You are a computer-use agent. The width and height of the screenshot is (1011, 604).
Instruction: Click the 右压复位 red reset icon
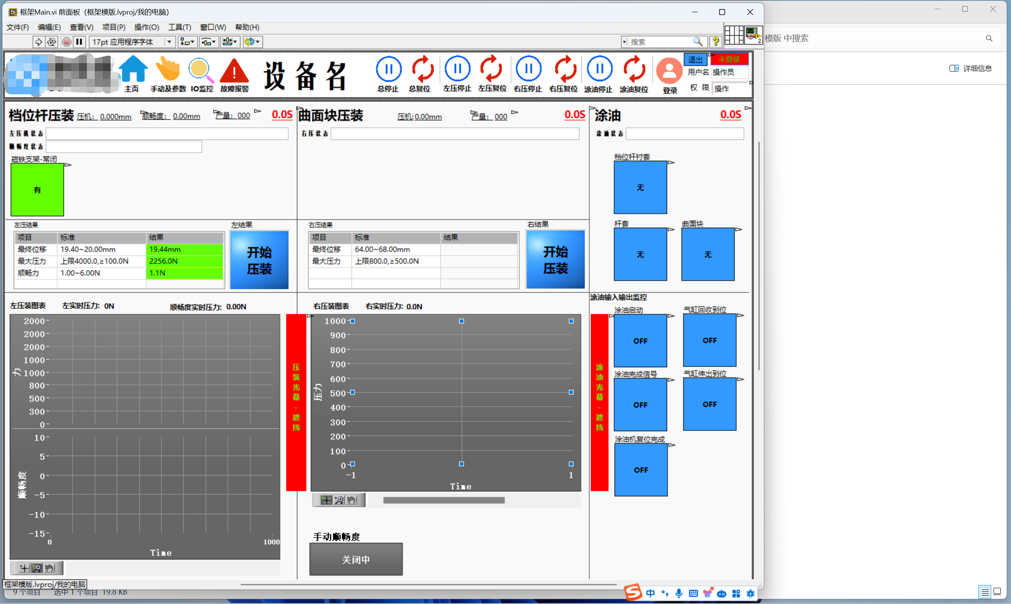pyautogui.click(x=565, y=69)
